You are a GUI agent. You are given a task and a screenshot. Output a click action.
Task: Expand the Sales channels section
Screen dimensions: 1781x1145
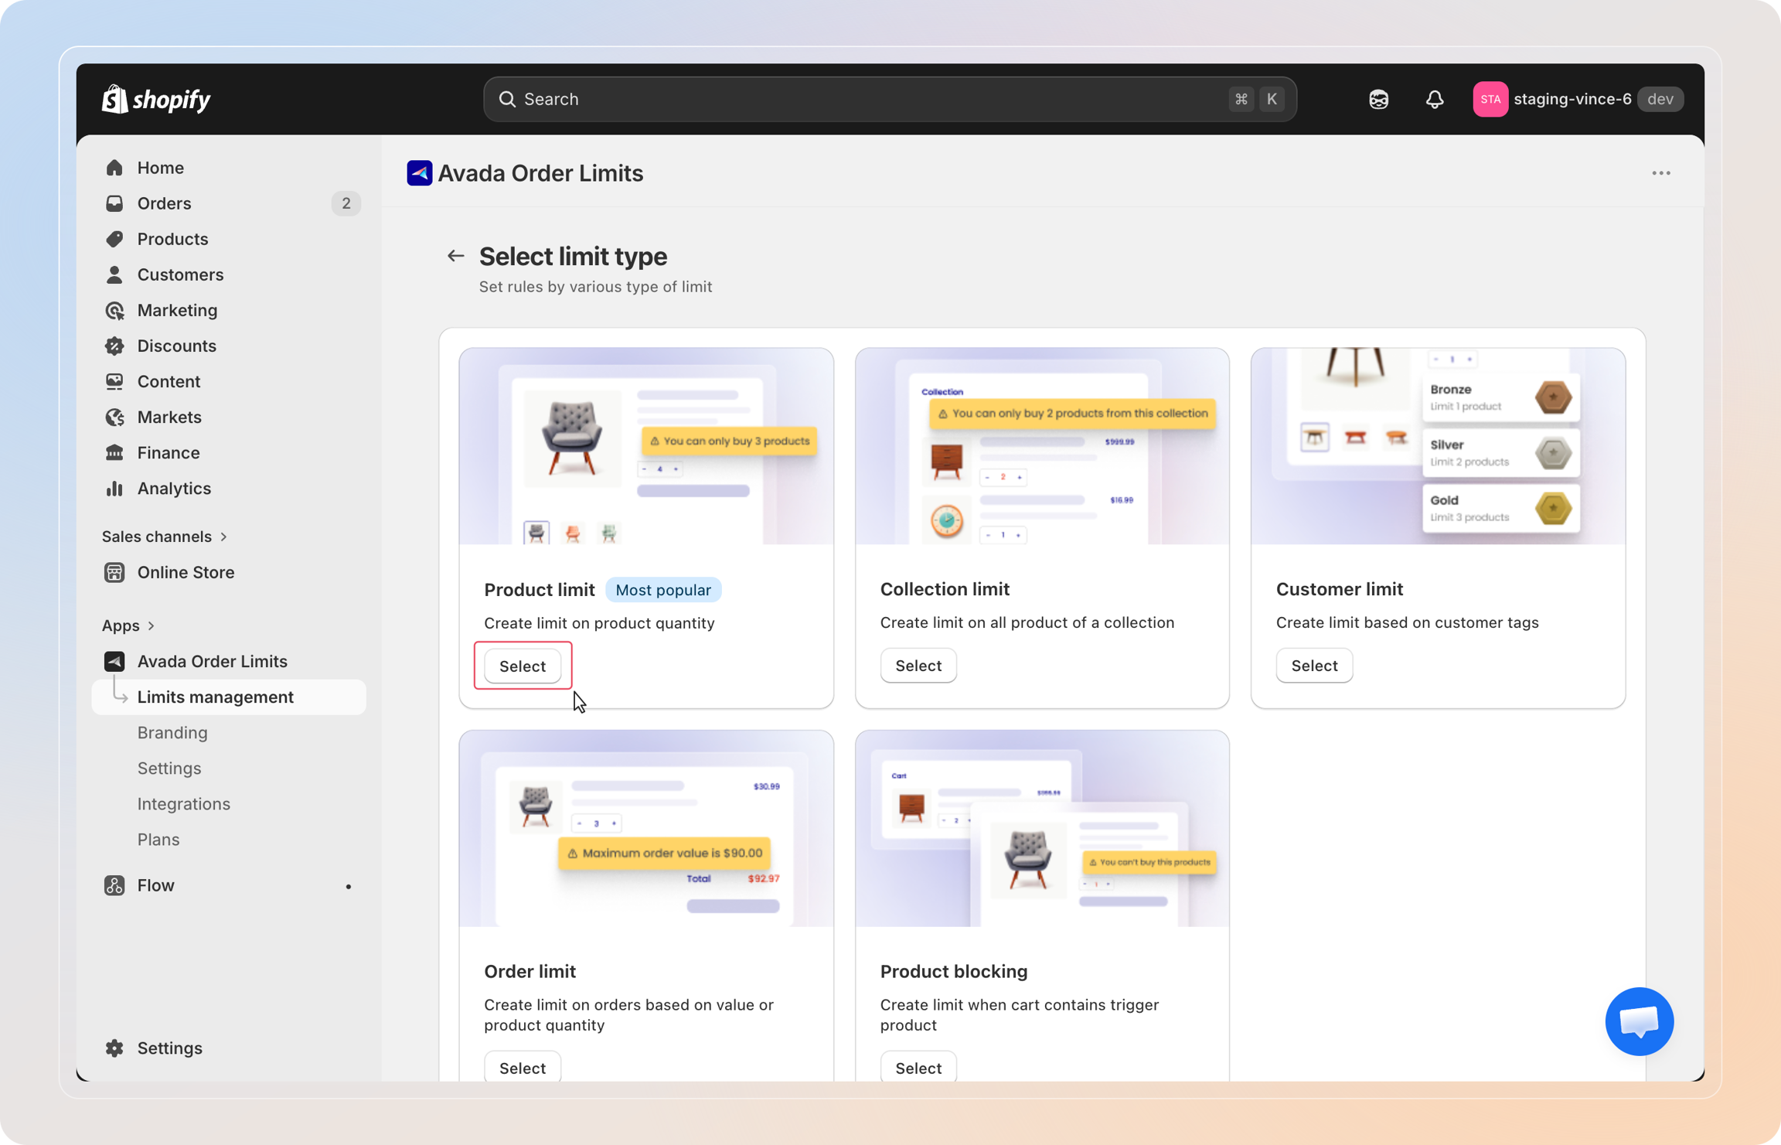pyautogui.click(x=165, y=537)
